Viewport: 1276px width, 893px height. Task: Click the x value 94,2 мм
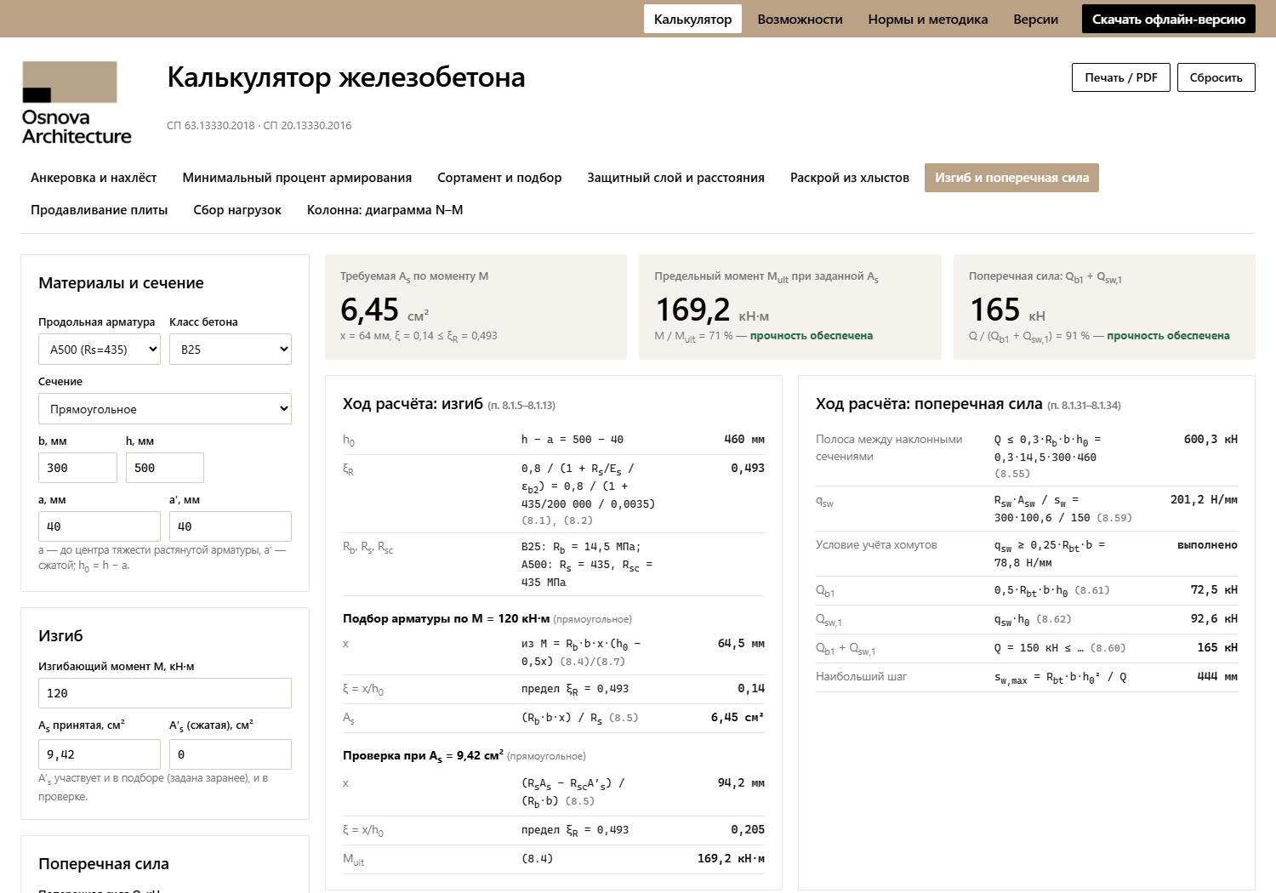click(x=741, y=783)
